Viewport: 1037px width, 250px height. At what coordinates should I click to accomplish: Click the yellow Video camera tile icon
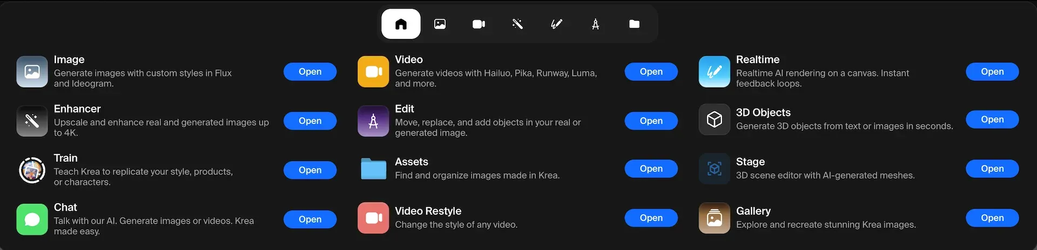click(x=373, y=72)
